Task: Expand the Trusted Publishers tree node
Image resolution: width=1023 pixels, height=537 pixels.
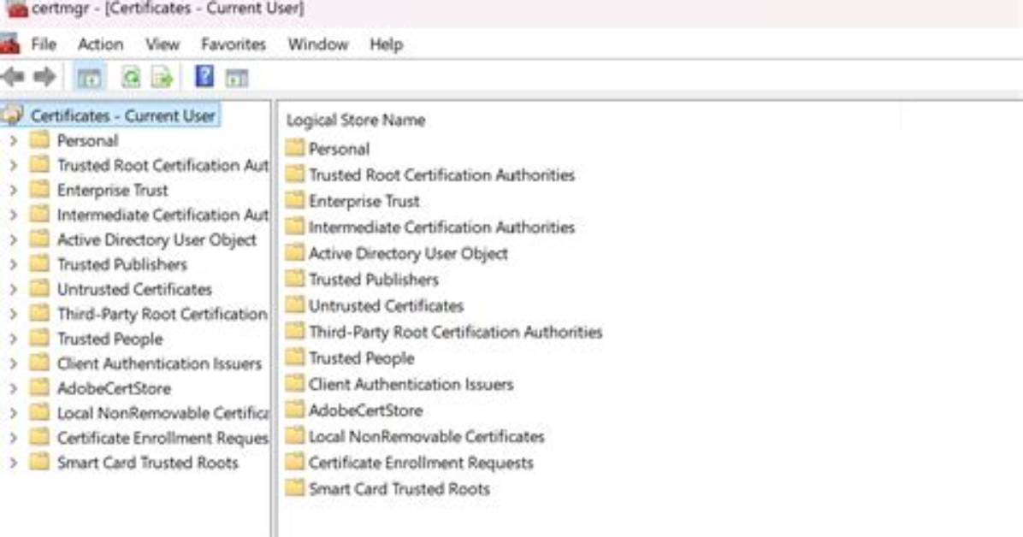Action: (13, 264)
